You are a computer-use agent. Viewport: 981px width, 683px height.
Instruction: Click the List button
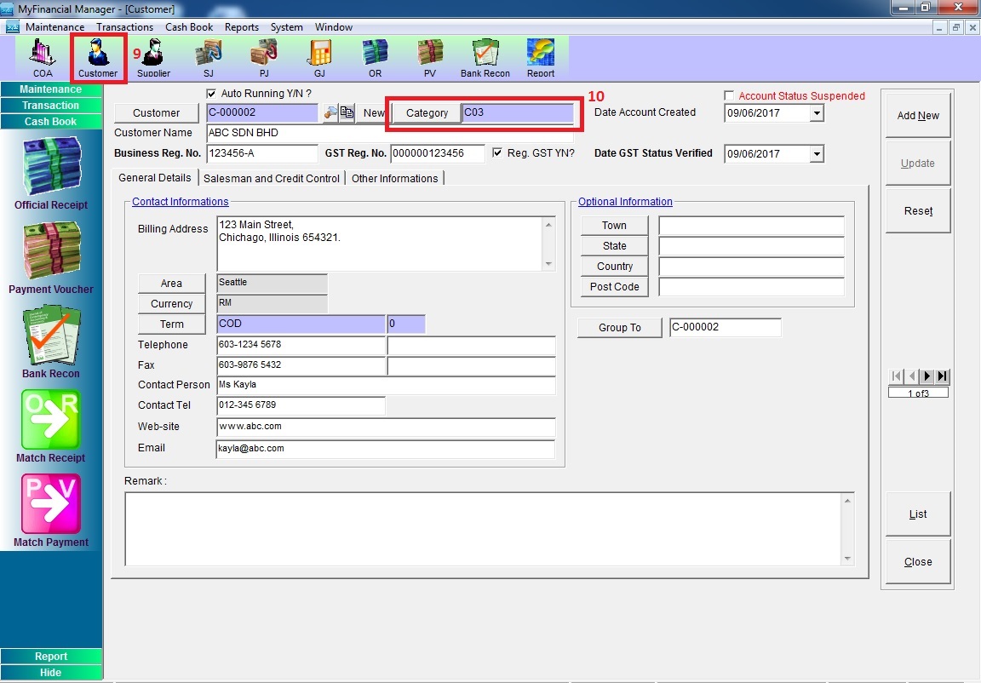[918, 514]
